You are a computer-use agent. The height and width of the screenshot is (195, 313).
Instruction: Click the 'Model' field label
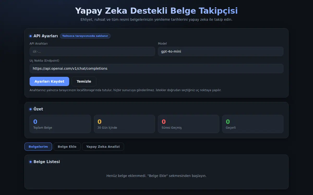coord(162,44)
